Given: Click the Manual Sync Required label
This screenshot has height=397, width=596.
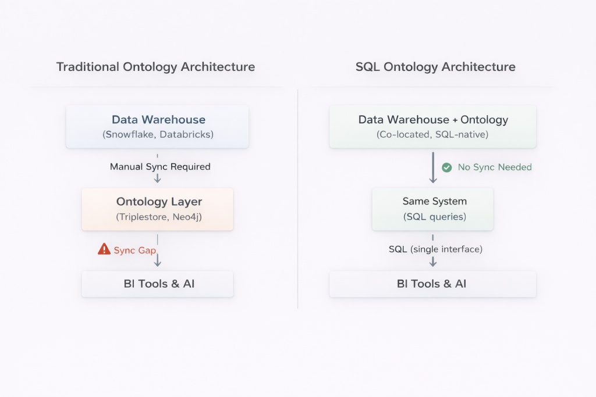Looking at the screenshot, I should [160, 167].
